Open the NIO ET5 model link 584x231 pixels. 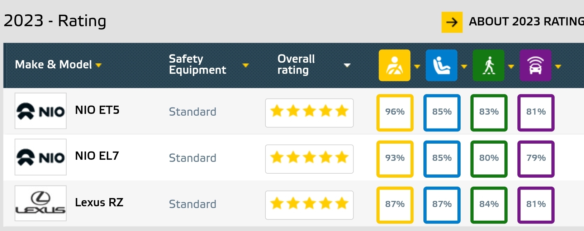[97, 110]
